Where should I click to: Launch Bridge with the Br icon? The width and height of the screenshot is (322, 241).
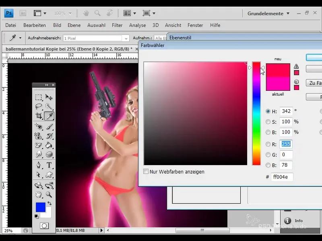click(x=23, y=13)
